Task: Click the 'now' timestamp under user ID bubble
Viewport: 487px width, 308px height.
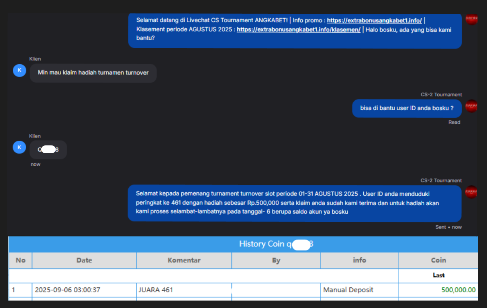Action: click(35, 165)
